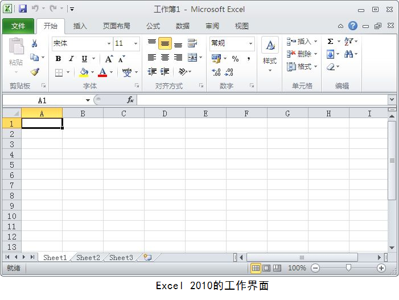Decrease font size with the smaller A icon
Viewport: 399px width, 300px height.
(x=121, y=59)
